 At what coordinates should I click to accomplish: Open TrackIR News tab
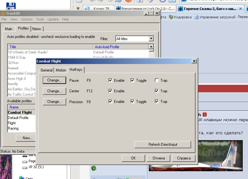click(x=37, y=29)
